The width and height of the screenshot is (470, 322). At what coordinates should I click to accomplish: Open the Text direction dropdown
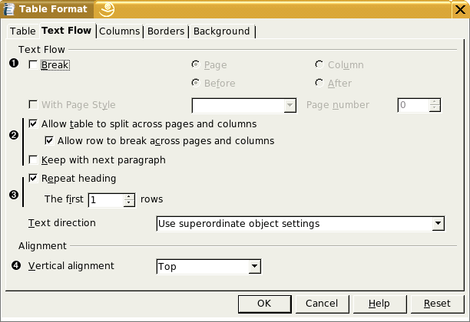(x=438, y=224)
